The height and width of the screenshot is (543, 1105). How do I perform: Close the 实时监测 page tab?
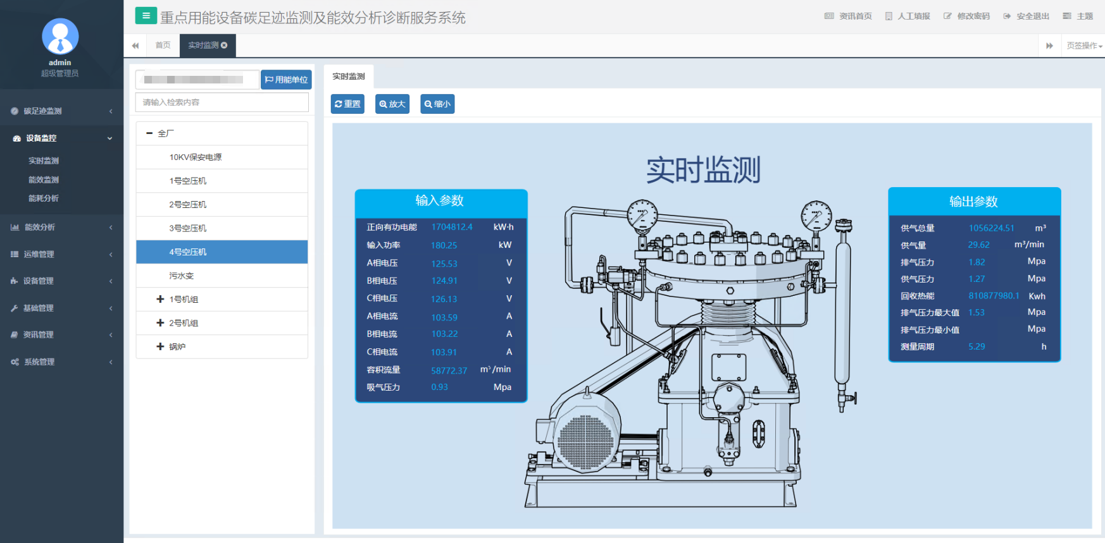[224, 46]
